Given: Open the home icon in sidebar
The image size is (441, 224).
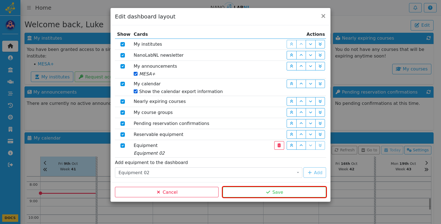Looking at the screenshot, I should click(10, 46).
